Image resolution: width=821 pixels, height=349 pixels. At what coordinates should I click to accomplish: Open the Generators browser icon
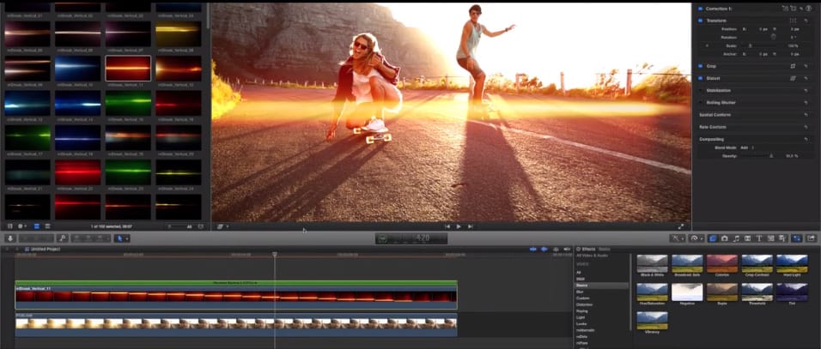770,238
